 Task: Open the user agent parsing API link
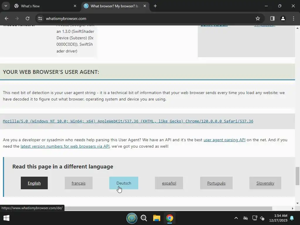(224, 140)
